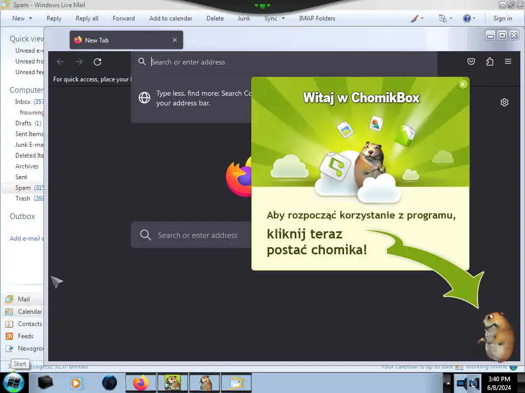Open Contacts
The height and width of the screenshot is (393, 525).
click(x=30, y=324)
